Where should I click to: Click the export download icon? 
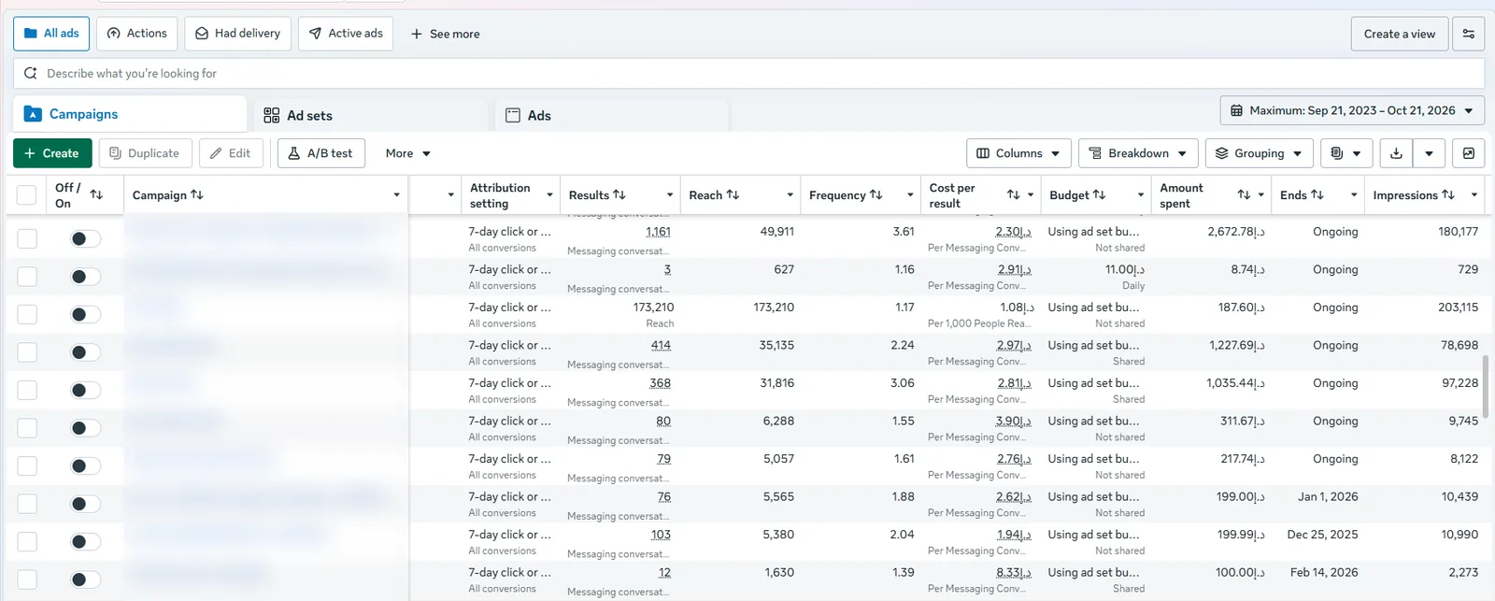click(1396, 153)
